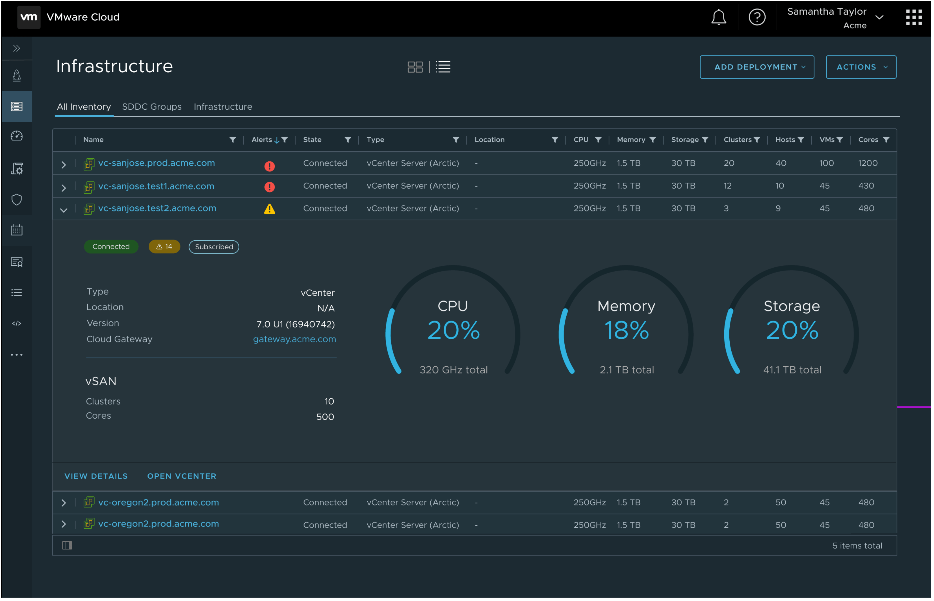Click the shield security sidebar icon

tap(16, 200)
